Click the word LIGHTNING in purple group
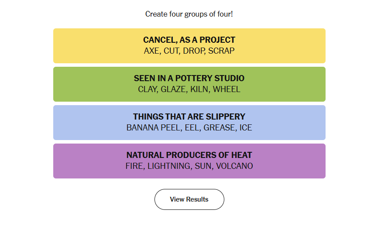The image size is (374, 233). [x=169, y=166]
